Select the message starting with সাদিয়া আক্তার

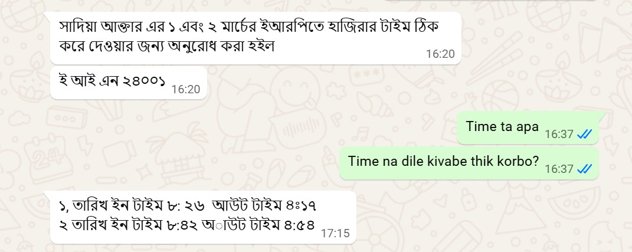[256, 38]
